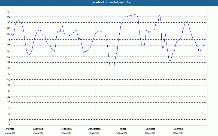Click the 'Samstag' day label

[x=150, y=129]
